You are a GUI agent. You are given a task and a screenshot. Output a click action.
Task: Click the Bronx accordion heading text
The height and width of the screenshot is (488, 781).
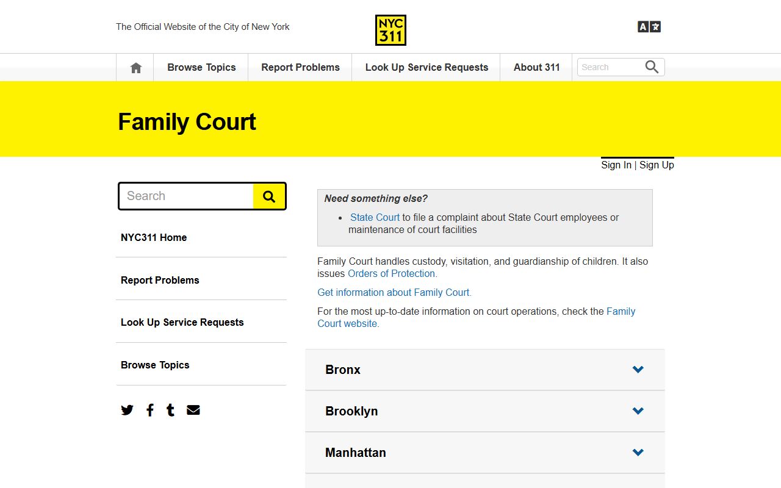click(343, 370)
